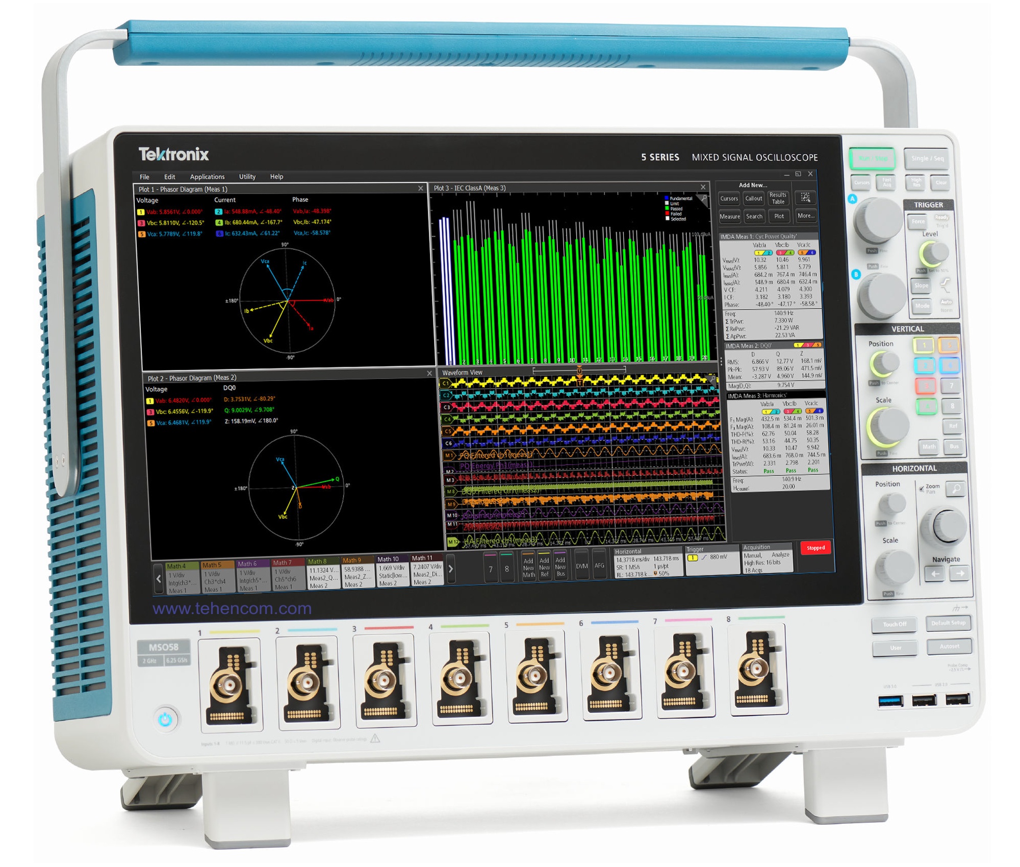Click the Cursors button under Add New
This screenshot has width=1020, height=867.
tap(729, 199)
